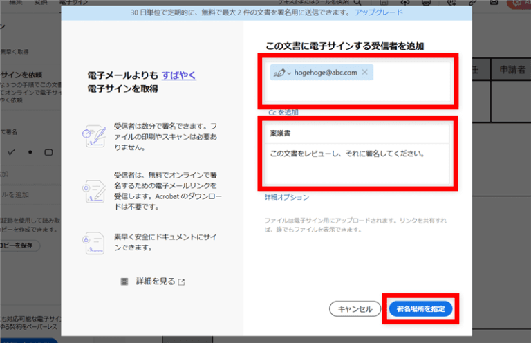This screenshot has width=531, height=343.
Task: Click the 署名場所を指定 button
Action: point(421,308)
